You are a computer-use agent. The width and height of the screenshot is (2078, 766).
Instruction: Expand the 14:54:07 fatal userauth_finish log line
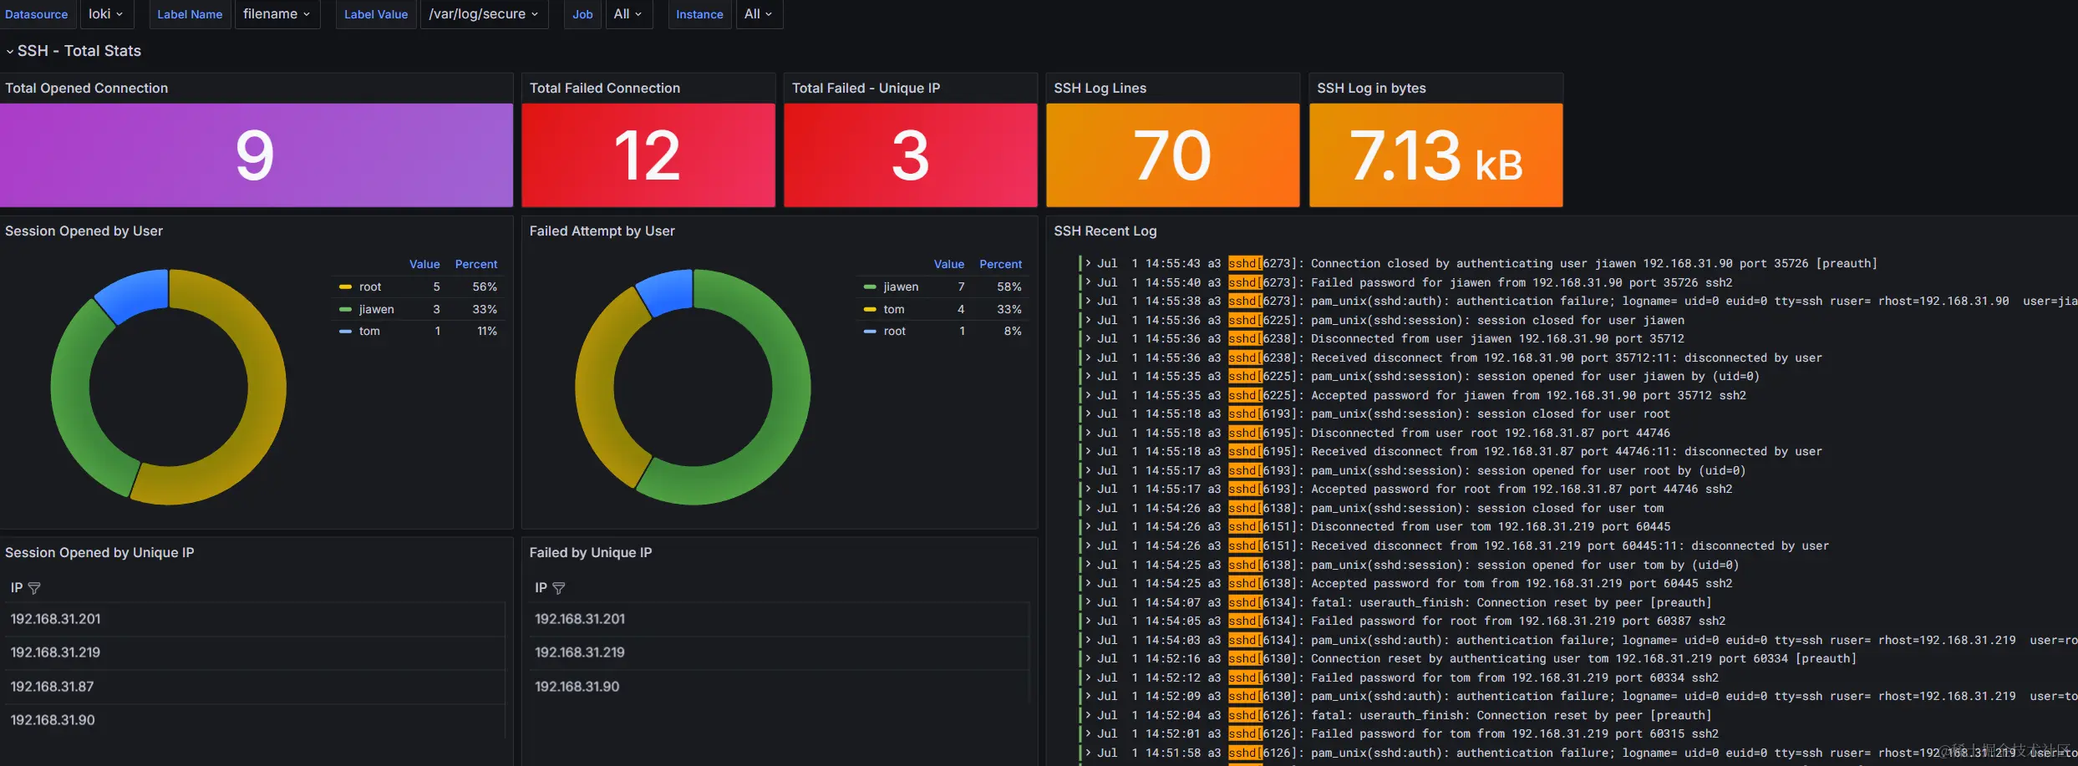(1088, 602)
